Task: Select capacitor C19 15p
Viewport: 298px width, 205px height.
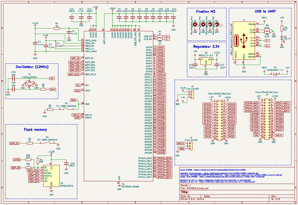Action: point(13,78)
